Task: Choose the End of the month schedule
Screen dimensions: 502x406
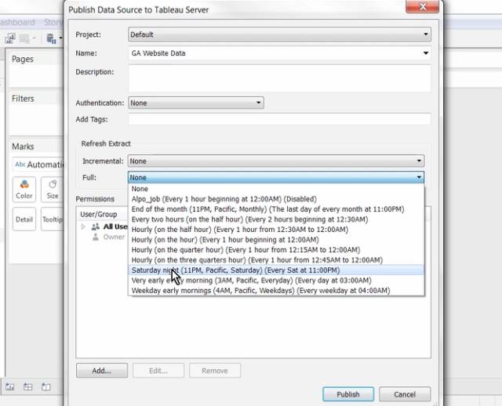Action: [x=267, y=209]
